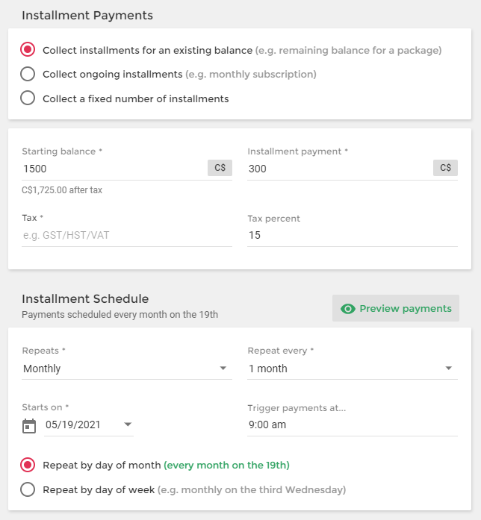Image resolution: width=481 pixels, height=520 pixels.
Task: Click the Preview payments button
Action: (x=396, y=308)
